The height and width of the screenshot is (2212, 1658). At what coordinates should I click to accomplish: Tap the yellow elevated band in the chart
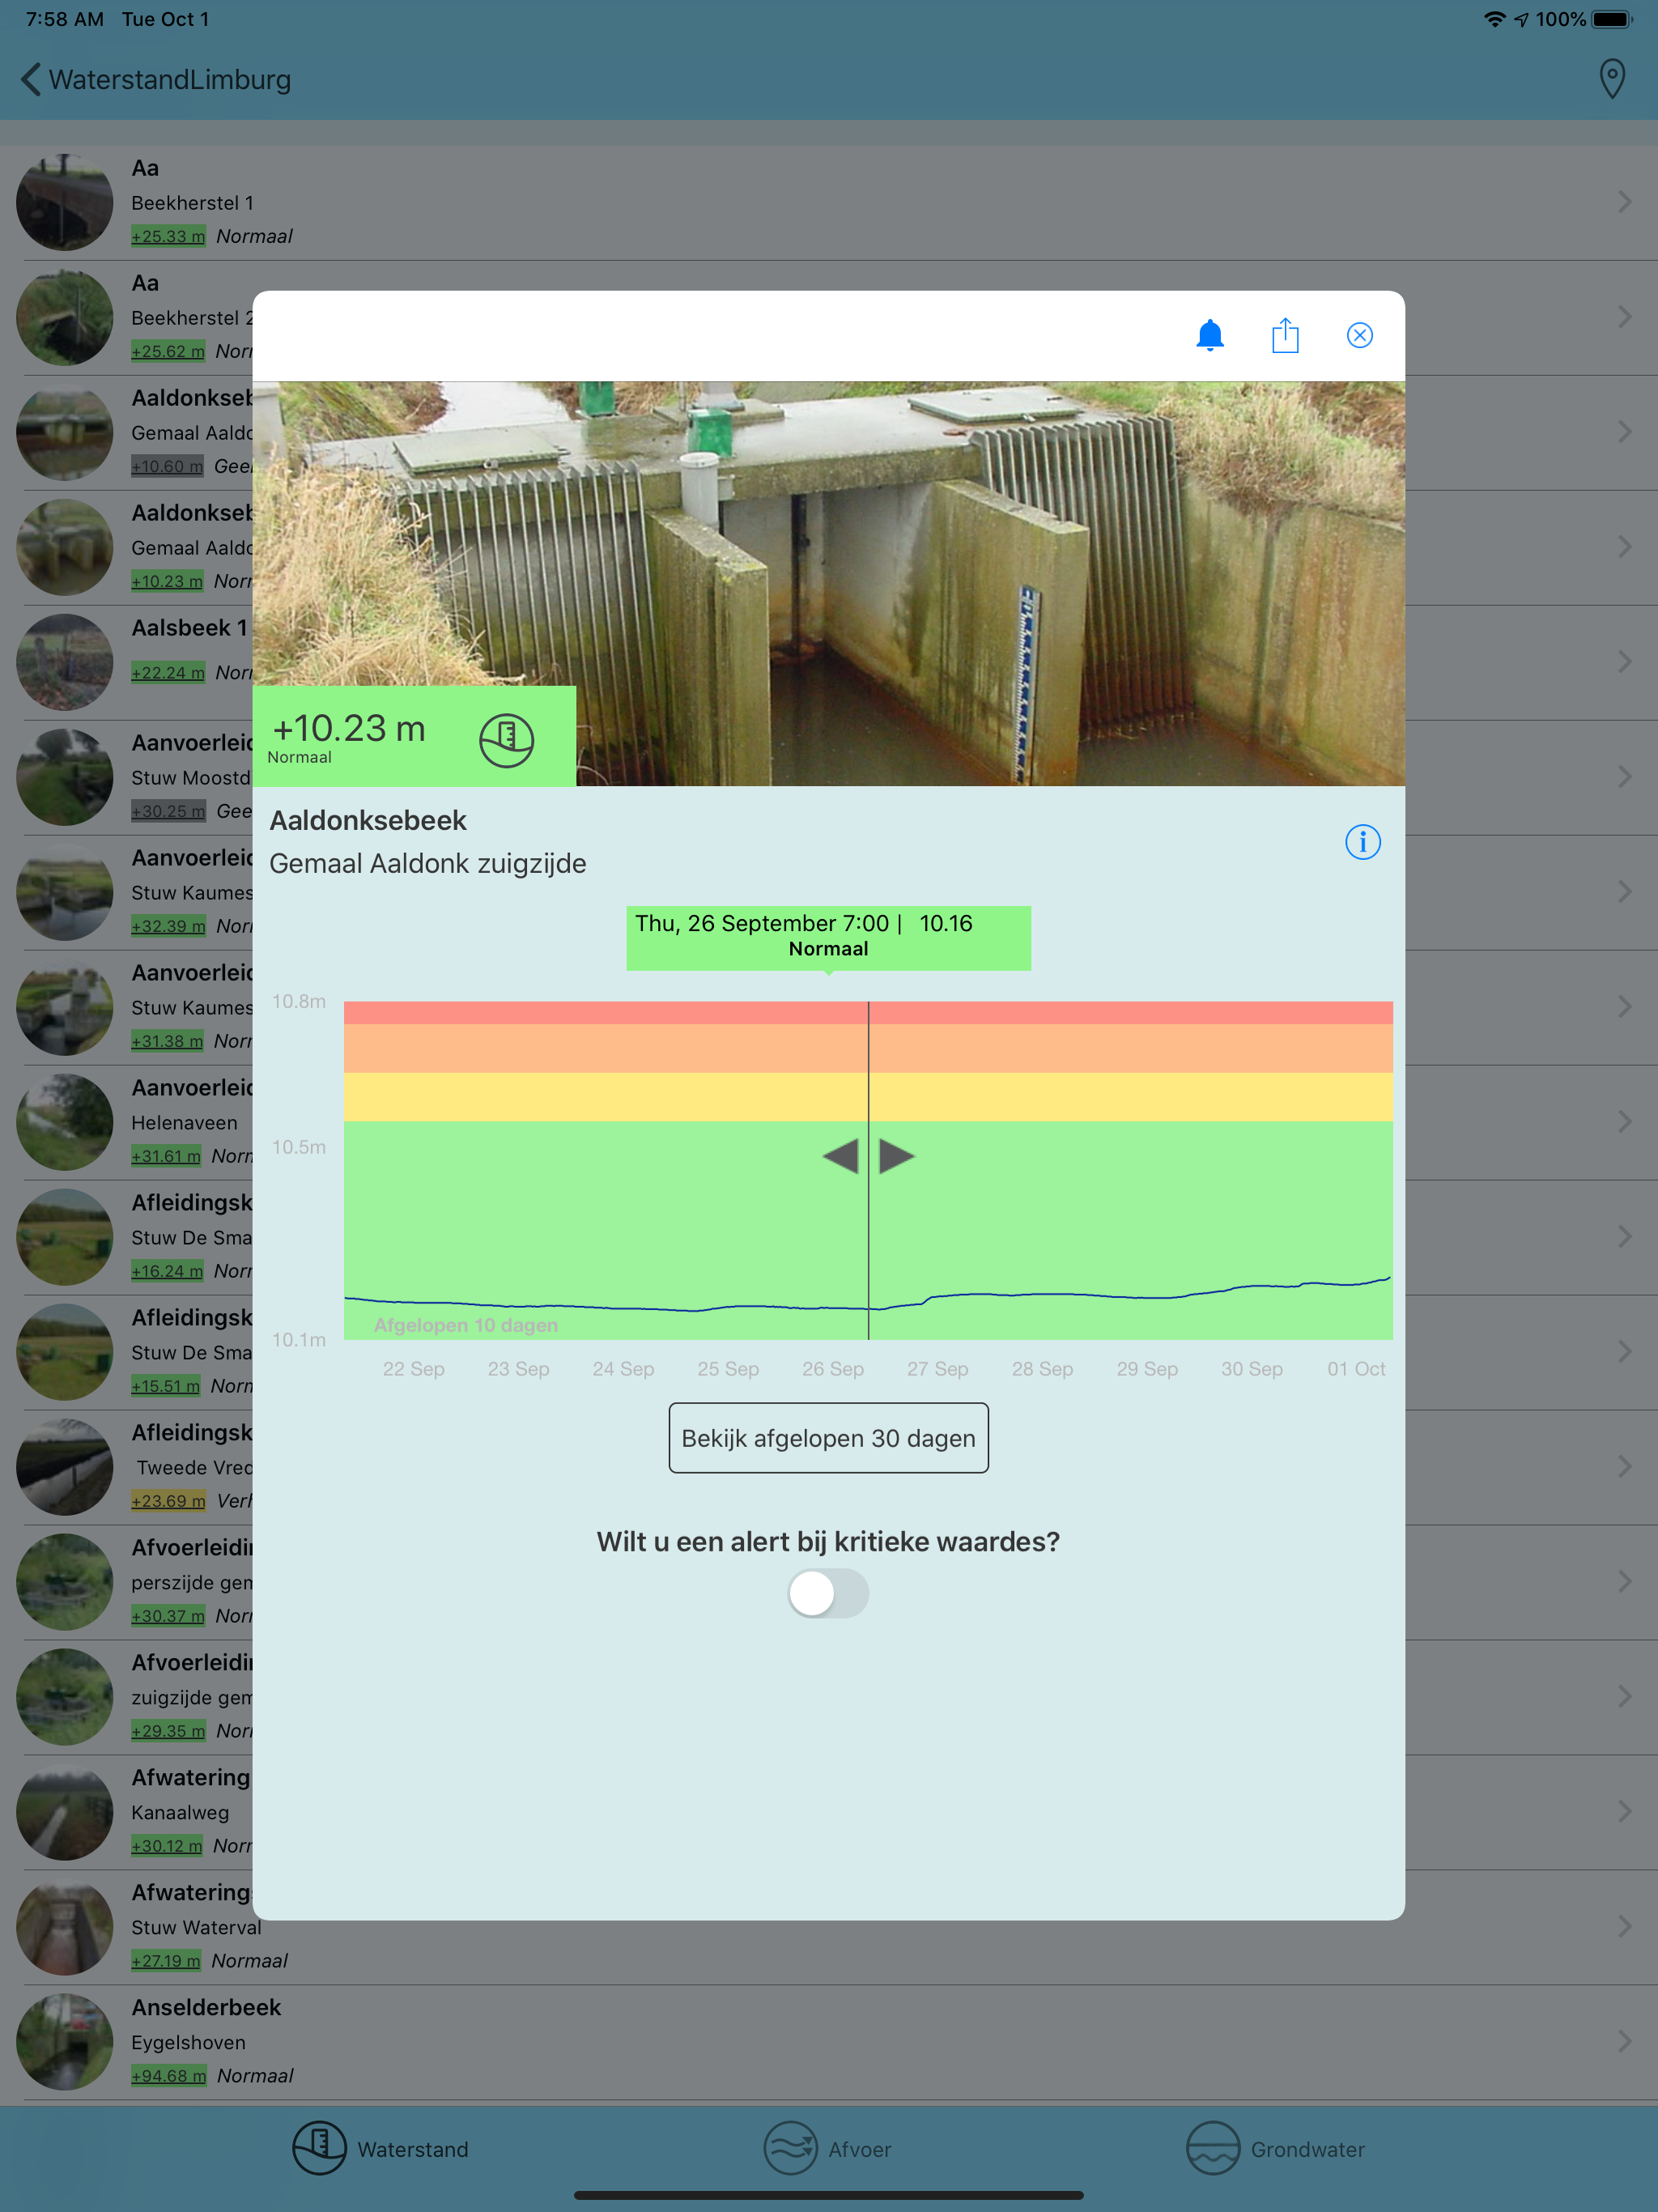click(x=868, y=1097)
